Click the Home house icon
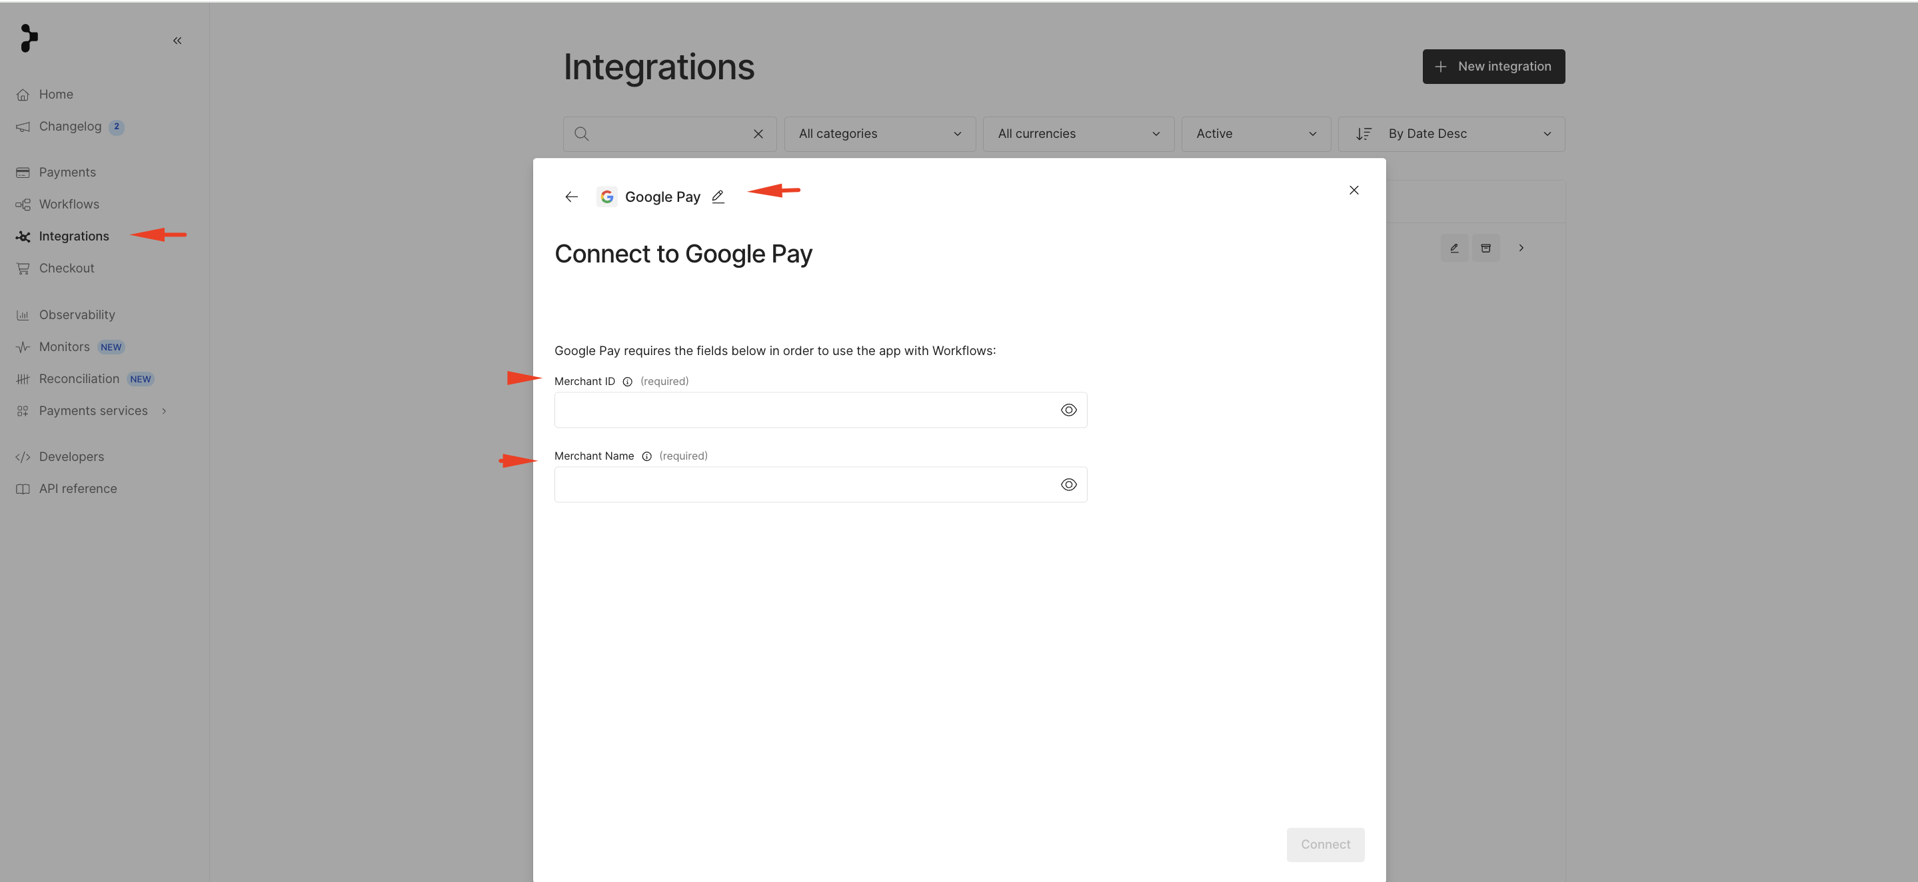Image resolution: width=1918 pixels, height=882 pixels. pyautogui.click(x=23, y=95)
